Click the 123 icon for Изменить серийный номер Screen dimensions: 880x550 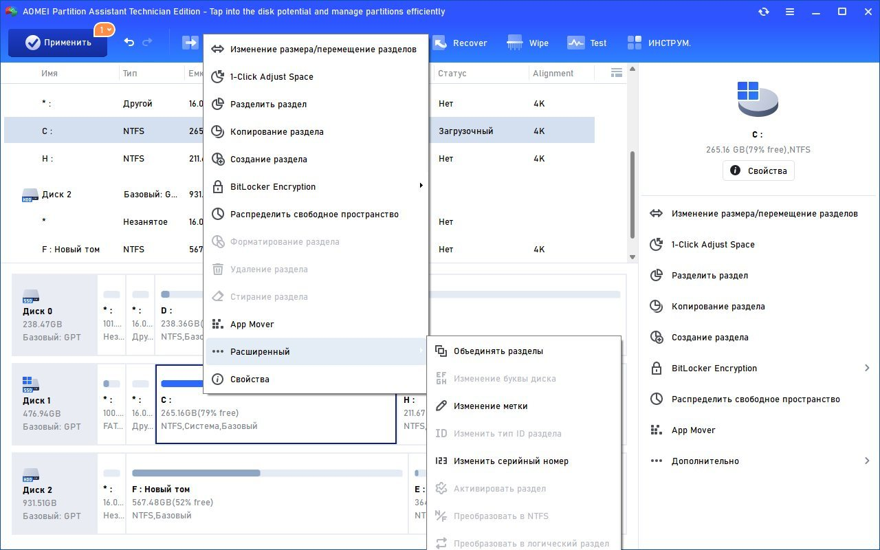coord(441,461)
